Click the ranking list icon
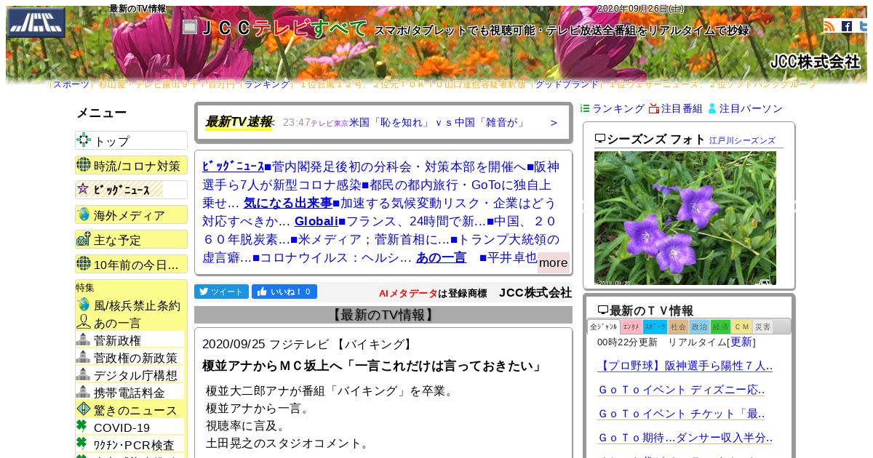 [x=585, y=108]
